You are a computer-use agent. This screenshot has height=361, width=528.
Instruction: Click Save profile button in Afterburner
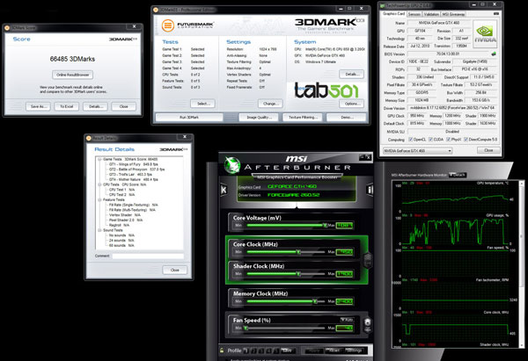[287, 350]
